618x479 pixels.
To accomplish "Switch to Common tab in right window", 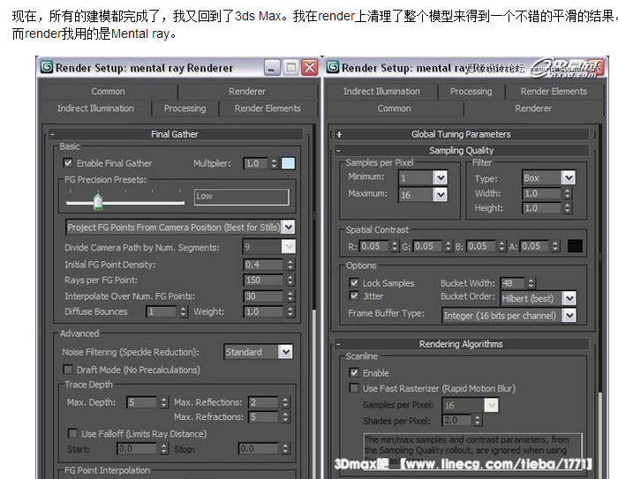I will (394, 109).
